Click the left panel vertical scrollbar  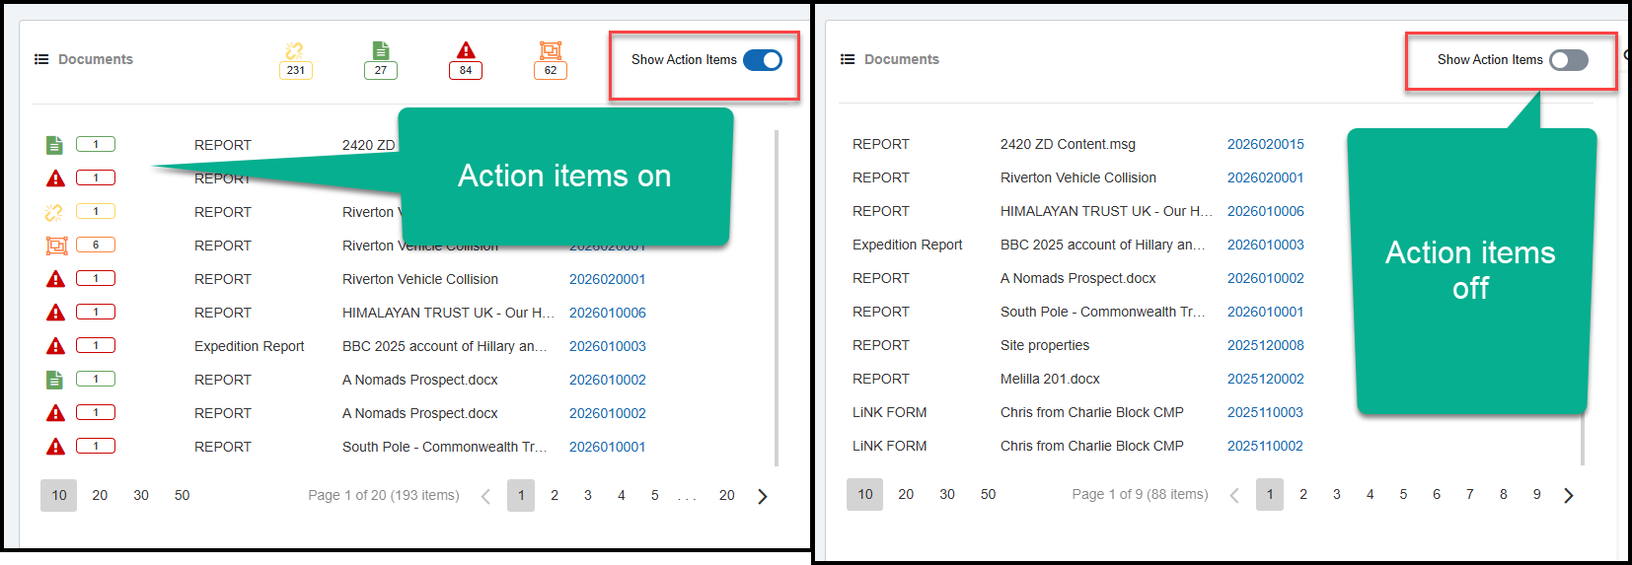[777, 296]
